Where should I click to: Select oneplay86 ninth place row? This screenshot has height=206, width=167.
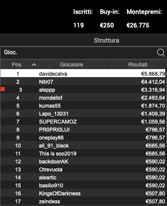coord(83,137)
